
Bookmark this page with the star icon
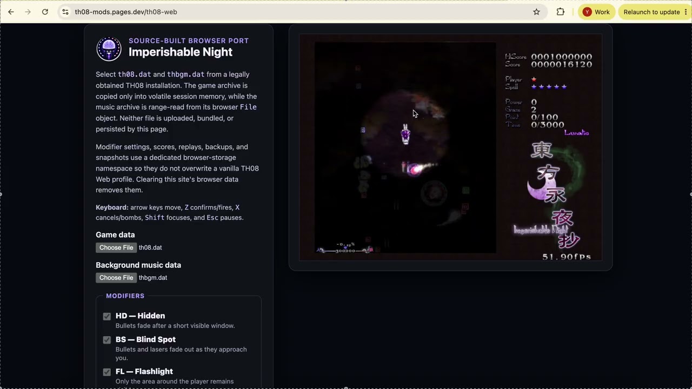click(x=536, y=12)
